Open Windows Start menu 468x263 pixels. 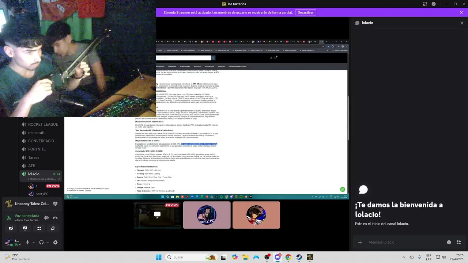click(x=158, y=257)
